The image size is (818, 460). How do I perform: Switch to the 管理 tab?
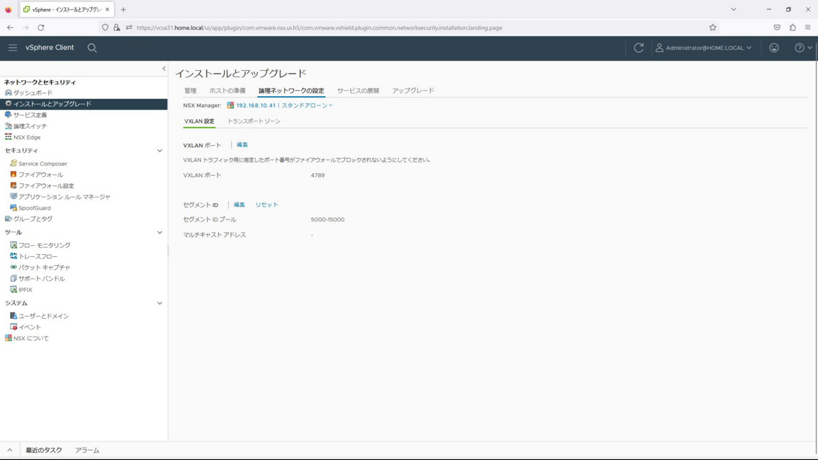(190, 91)
